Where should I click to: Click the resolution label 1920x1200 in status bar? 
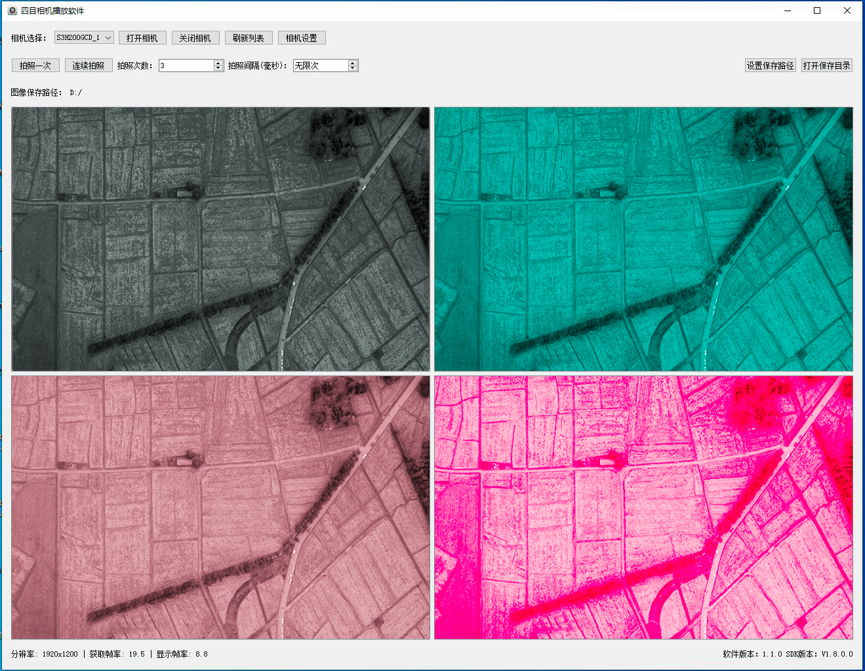(61, 653)
